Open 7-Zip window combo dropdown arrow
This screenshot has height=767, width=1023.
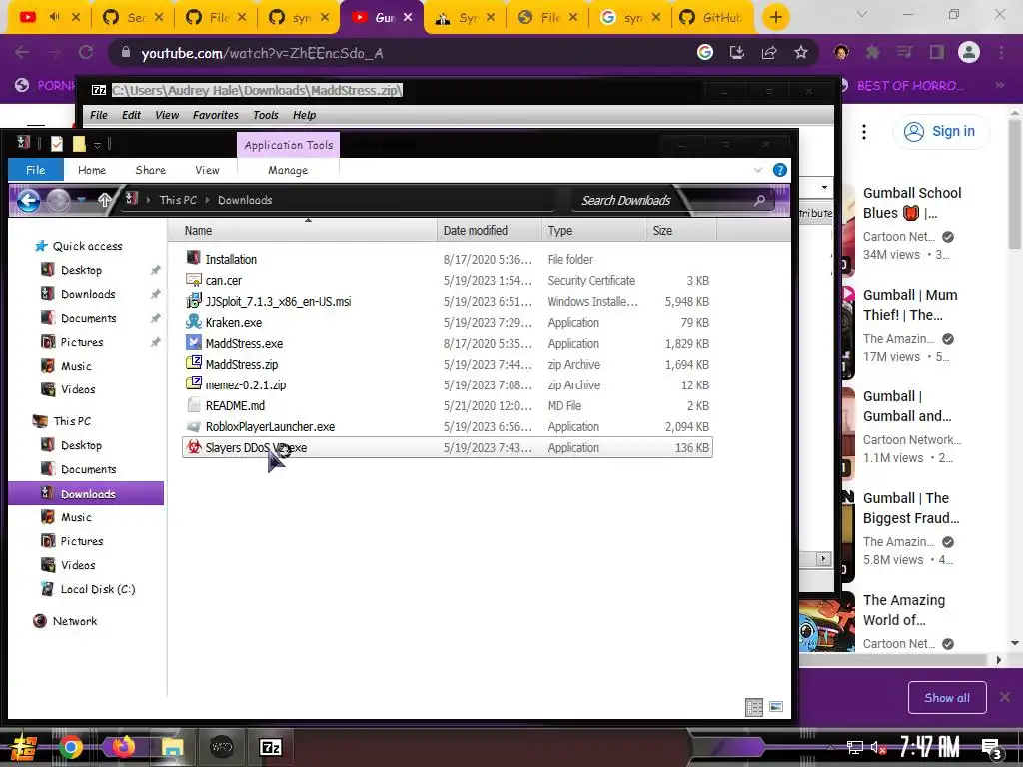pos(824,188)
